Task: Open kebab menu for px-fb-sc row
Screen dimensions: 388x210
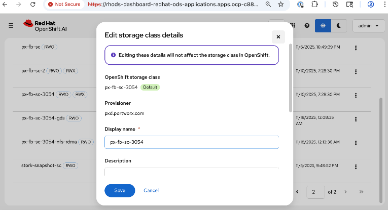Action: 356,48
